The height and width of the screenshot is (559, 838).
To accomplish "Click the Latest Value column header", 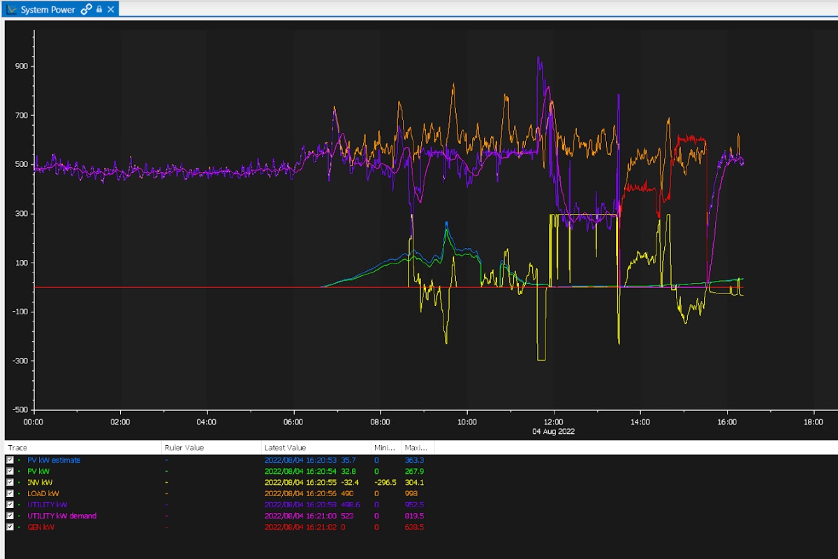I will pyautogui.click(x=285, y=447).
